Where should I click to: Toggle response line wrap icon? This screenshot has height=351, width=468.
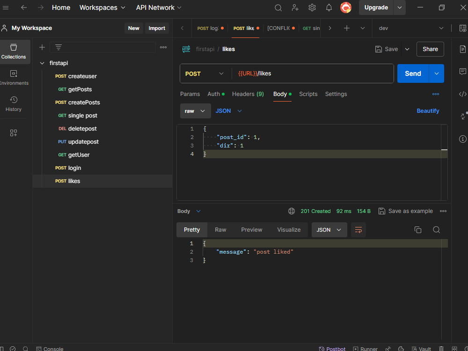[x=358, y=230]
